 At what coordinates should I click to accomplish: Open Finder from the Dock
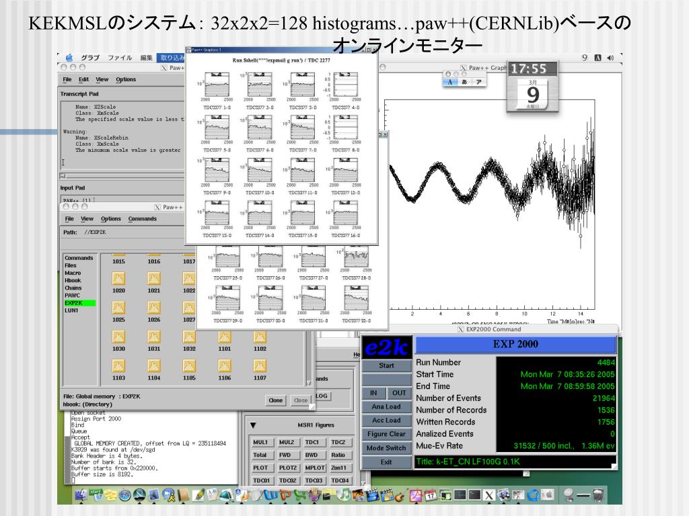81,495
